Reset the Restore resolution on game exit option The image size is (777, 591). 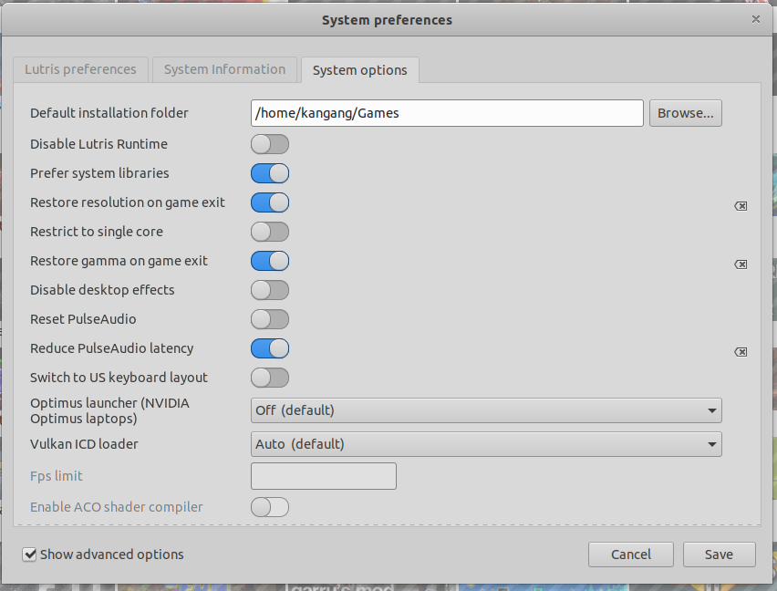(741, 206)
